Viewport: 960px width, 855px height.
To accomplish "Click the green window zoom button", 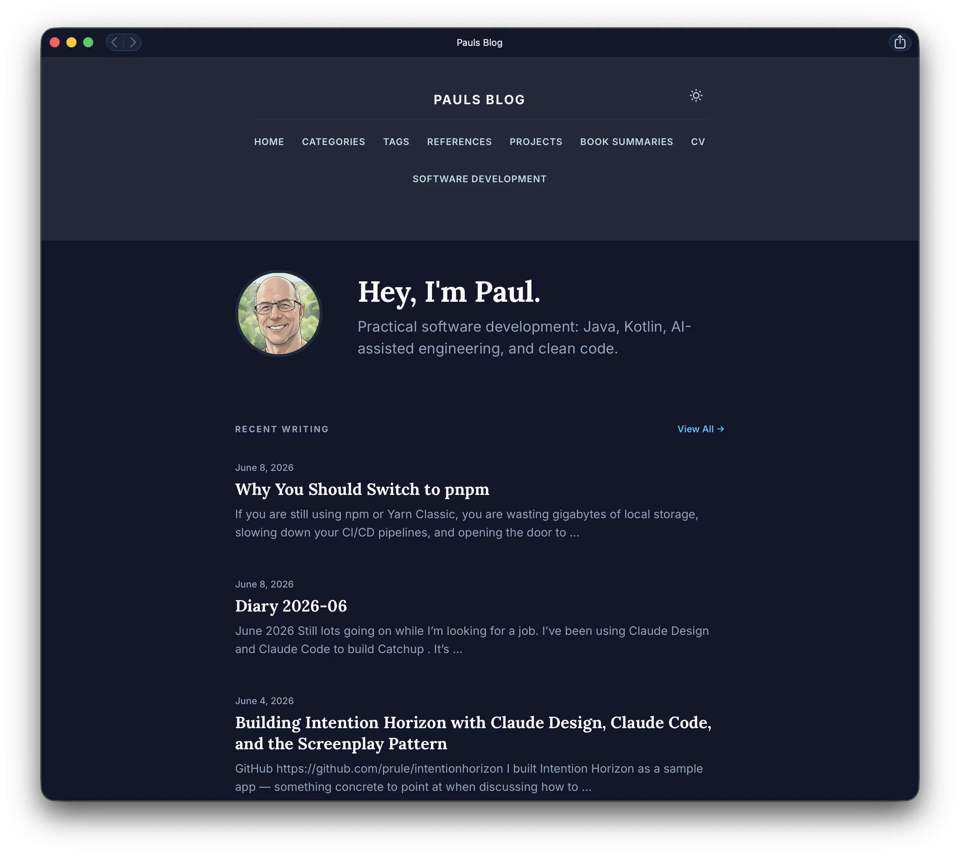I will pos(88,42).
